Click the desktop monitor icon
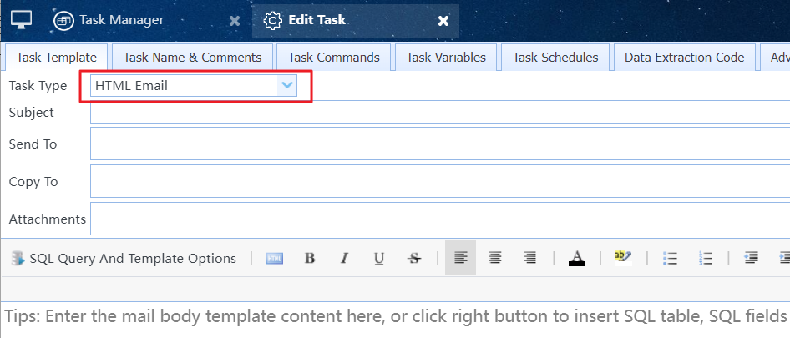Image resolution: width=790 pixels, height=338 pixels. click(21, 19)
